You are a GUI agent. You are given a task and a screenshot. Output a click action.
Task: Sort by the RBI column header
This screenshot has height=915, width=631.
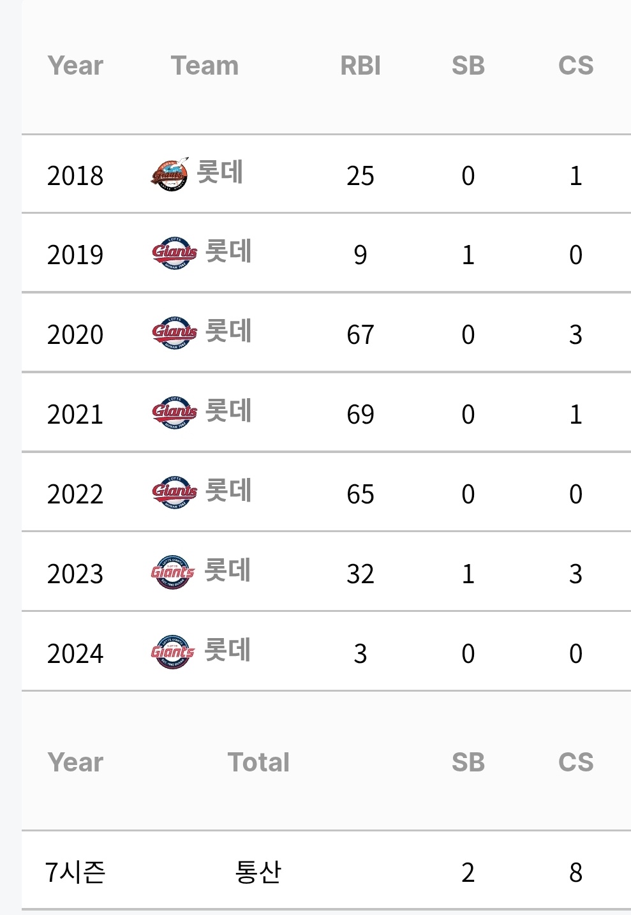coord(360,66)
